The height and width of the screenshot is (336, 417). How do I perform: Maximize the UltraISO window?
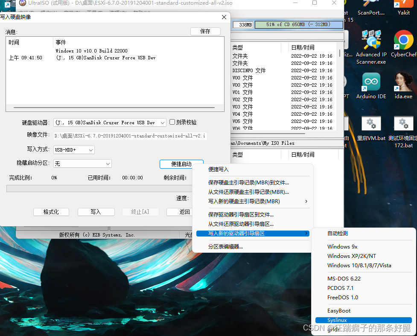(x=314, y=3)
